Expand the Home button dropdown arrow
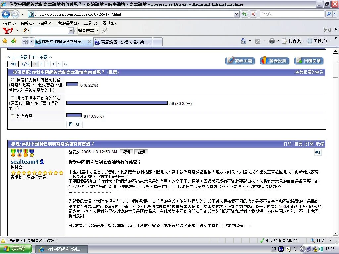Viewport: 339px width, 254px height. click(x=250, y=41)
